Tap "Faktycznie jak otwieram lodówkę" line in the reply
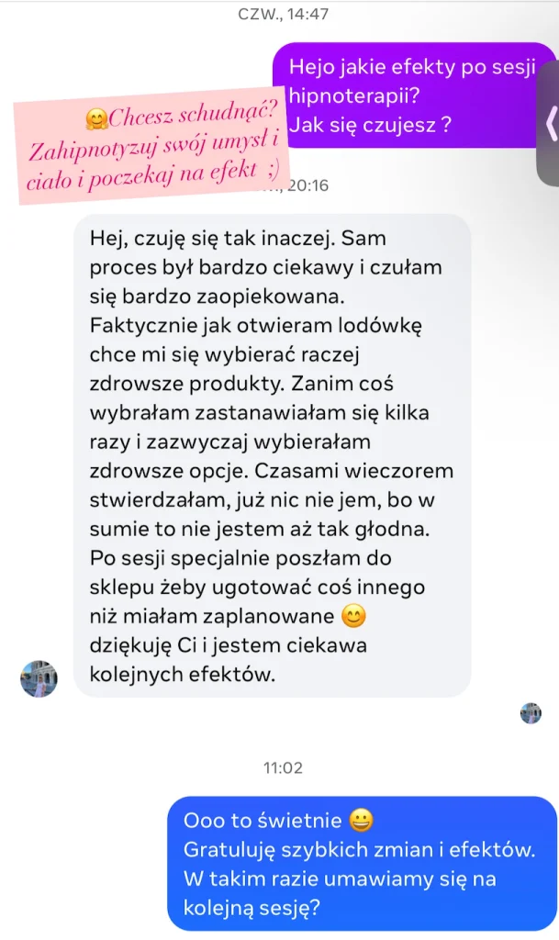Screen dimensions: 559x940 [x=256, y=326]
